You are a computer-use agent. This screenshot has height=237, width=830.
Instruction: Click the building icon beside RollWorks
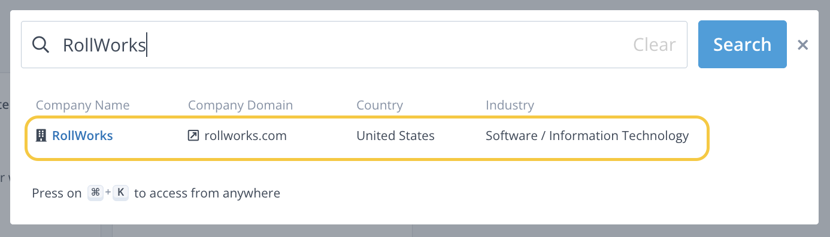tap(41, 136)
